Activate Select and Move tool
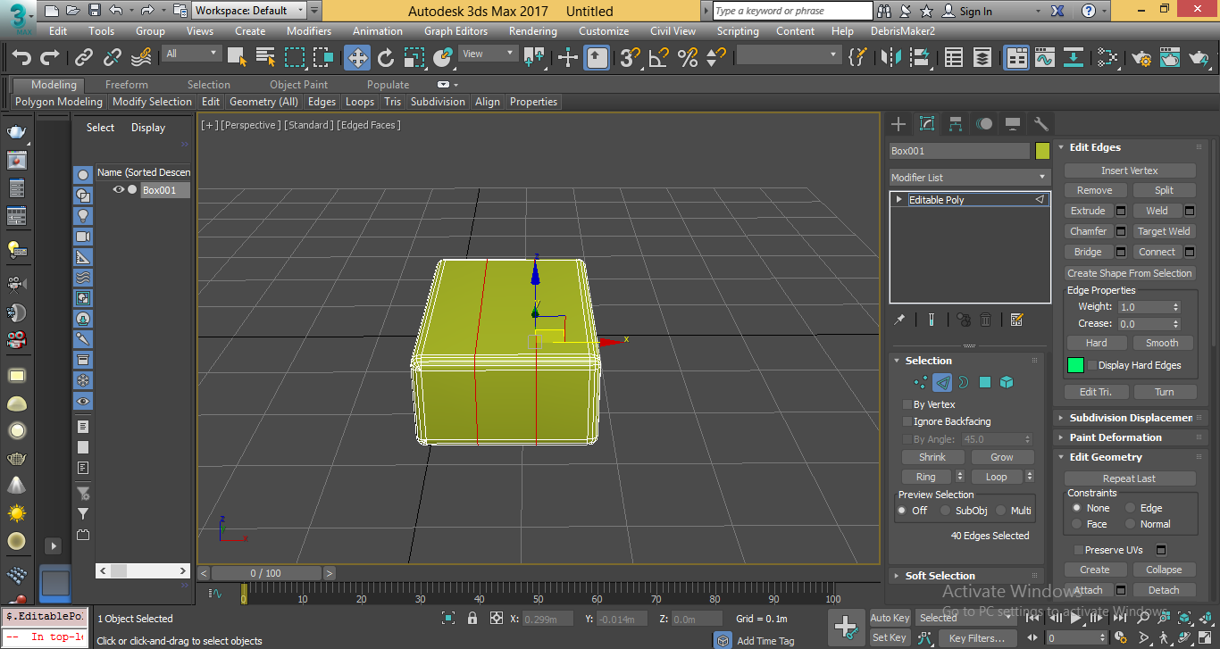Image resolution: width=1220 pixels, height=649 pixels. 357,57
